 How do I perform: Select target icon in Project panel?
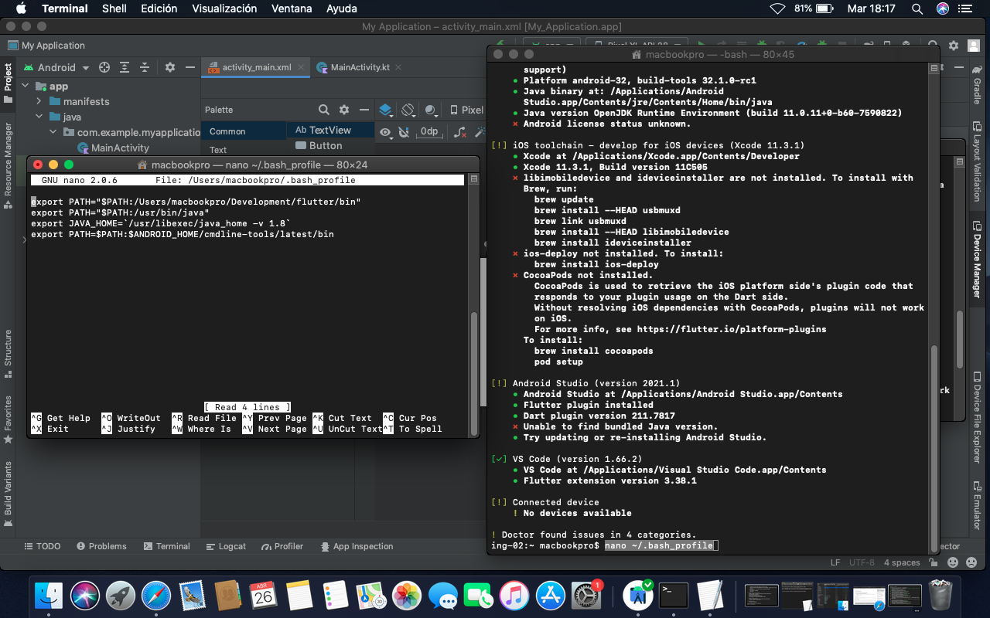104,67
